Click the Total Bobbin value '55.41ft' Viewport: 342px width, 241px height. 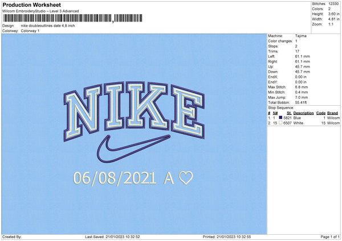pos(301,102)
